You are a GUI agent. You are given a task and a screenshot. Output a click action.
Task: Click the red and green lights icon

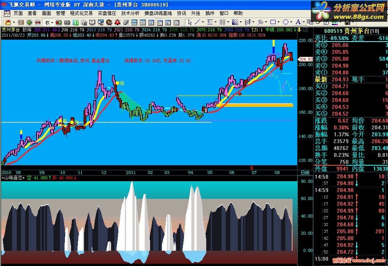point(59,23)
